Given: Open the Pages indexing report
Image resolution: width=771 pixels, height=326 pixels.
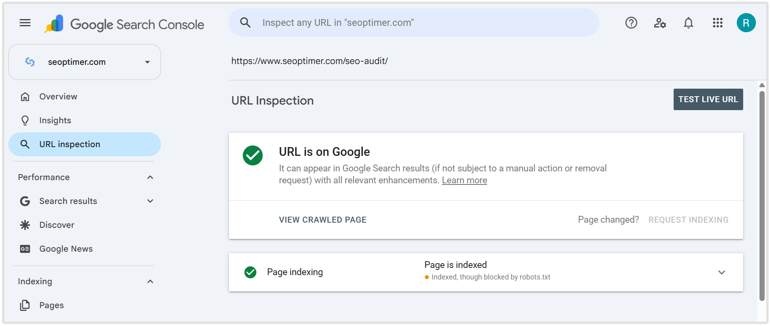Looking at the screenshot, I should pos(85,305).
